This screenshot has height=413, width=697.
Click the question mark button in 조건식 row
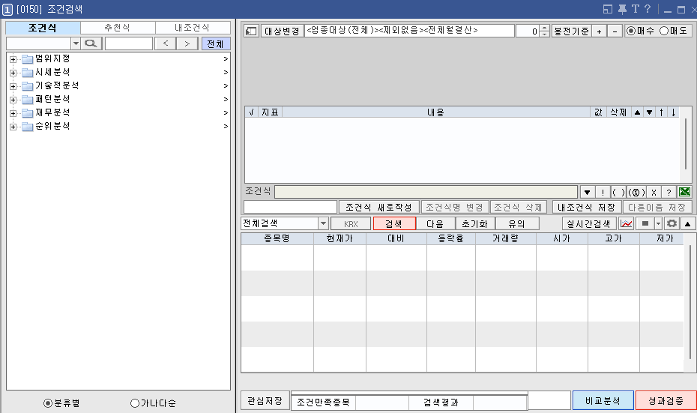tap(669, 192)
